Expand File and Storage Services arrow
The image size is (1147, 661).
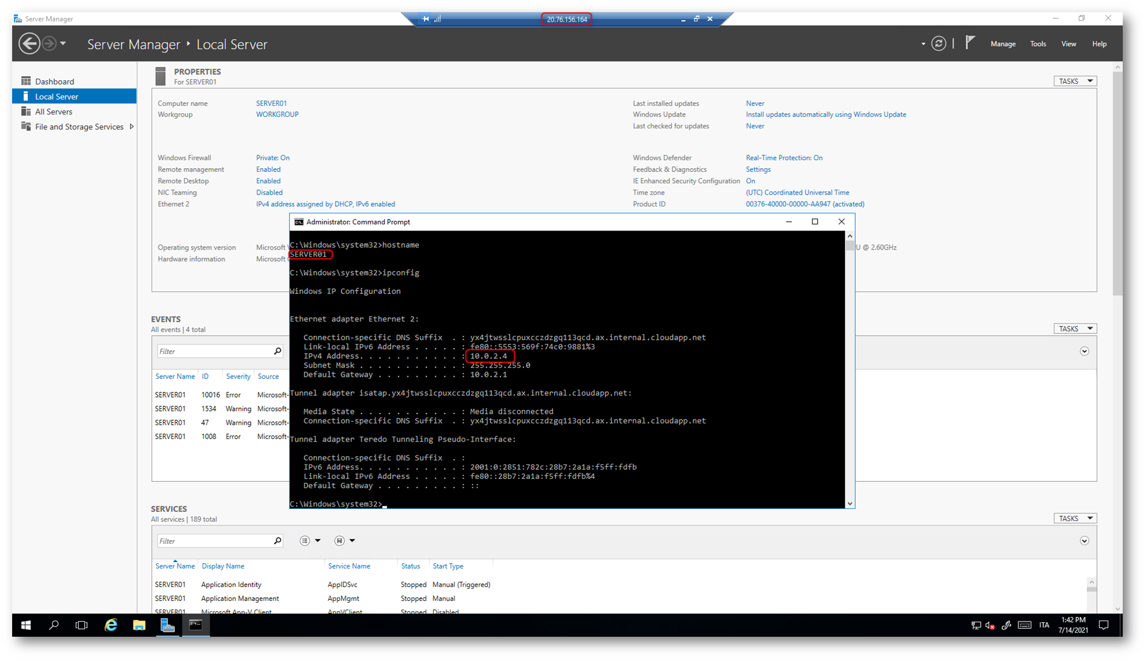pyautogui.click(x=132, y=127)
